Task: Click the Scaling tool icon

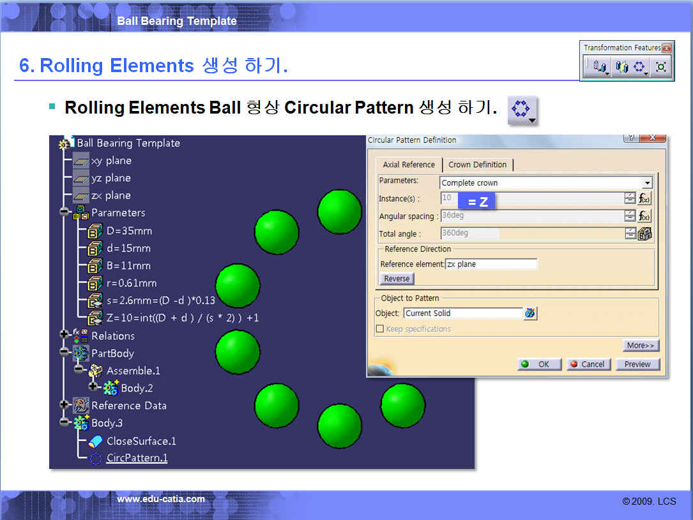Action: coord(661,67)
